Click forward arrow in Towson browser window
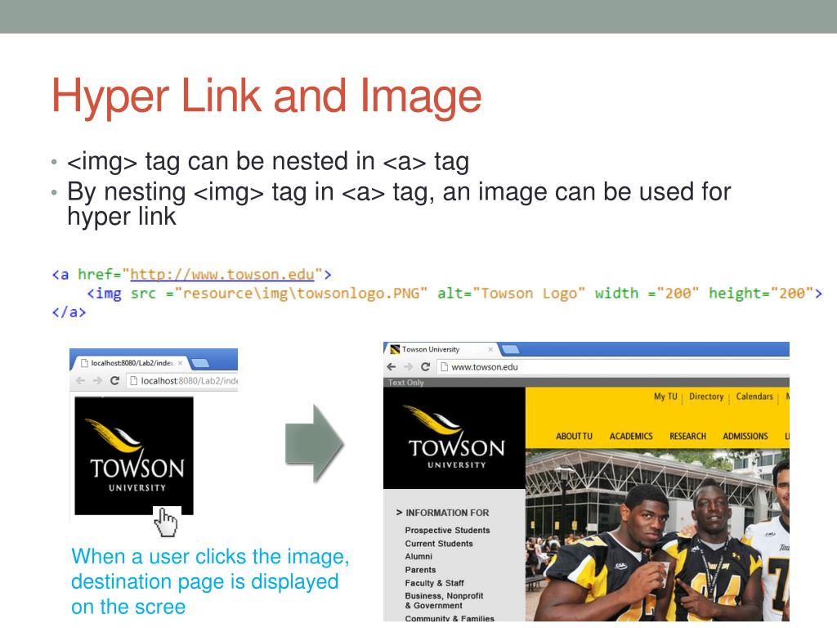 click(409, 367)
